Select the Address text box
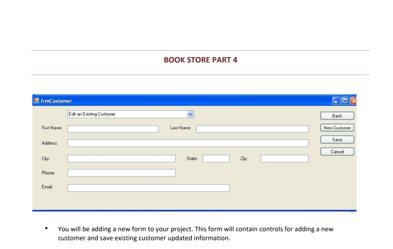The height and width of the screenshot is (249, 393). pos(187,143)
